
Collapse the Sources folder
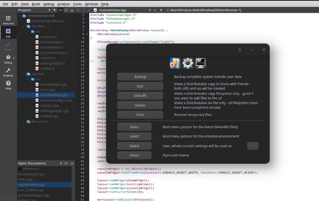[x=23, y=74]
